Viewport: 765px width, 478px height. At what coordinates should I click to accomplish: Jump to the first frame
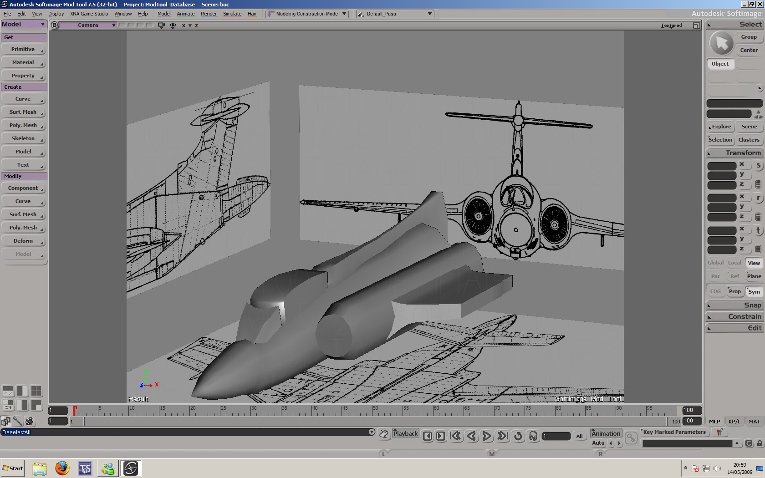coord(455,436)
